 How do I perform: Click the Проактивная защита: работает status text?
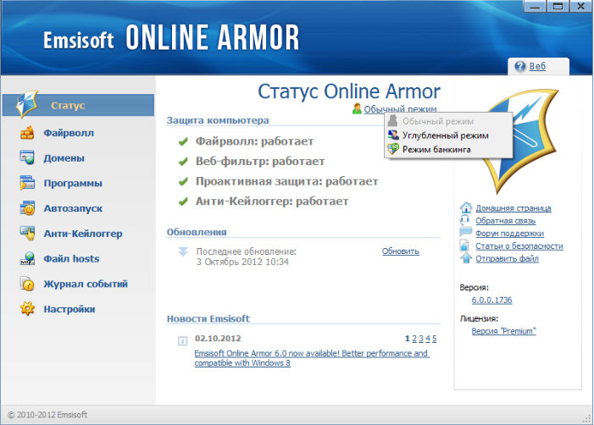click(286, 181)
